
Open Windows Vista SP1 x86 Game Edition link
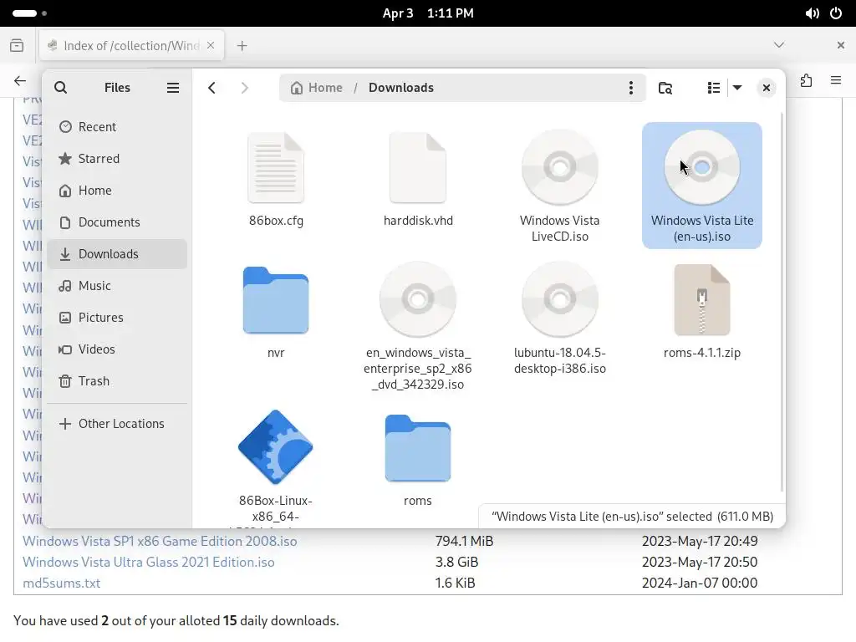[160, 541]
